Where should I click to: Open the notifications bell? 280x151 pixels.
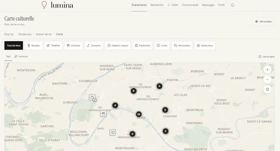(232, 5)
